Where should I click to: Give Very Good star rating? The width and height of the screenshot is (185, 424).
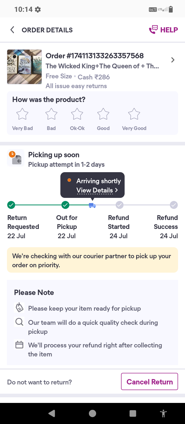[x=134, y=114]
